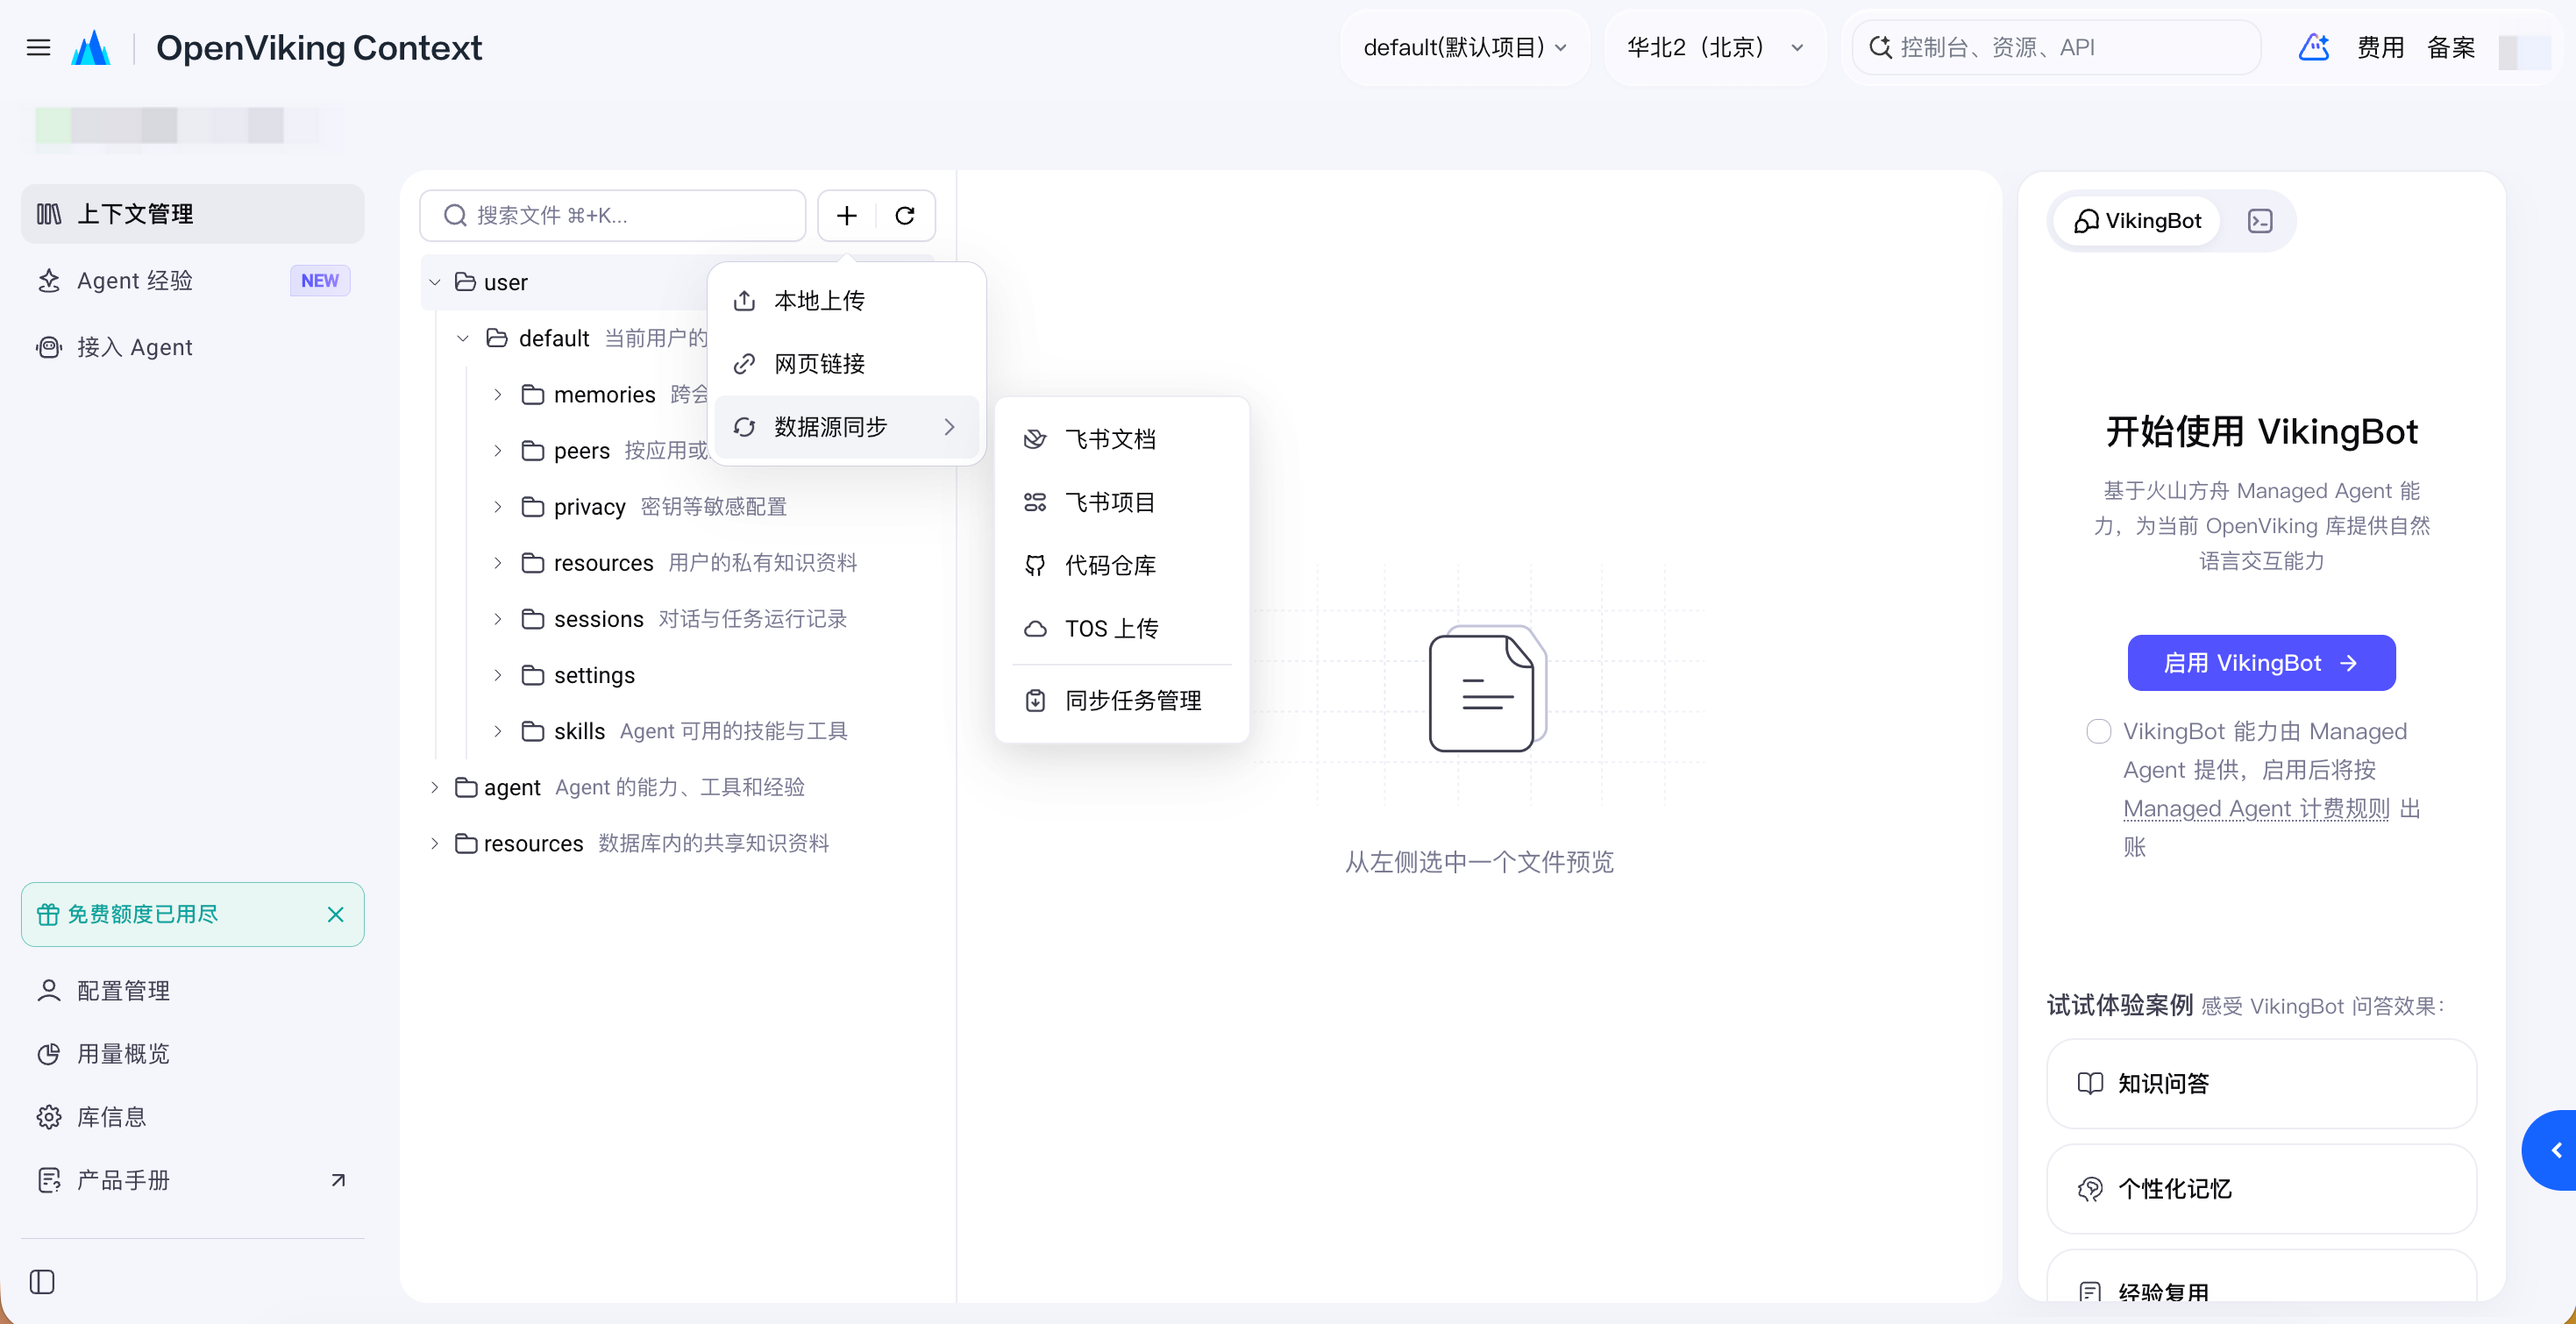
Task: Tick the Managed Agent billing agreement checkbox
Action: [x=2099, y=731]
